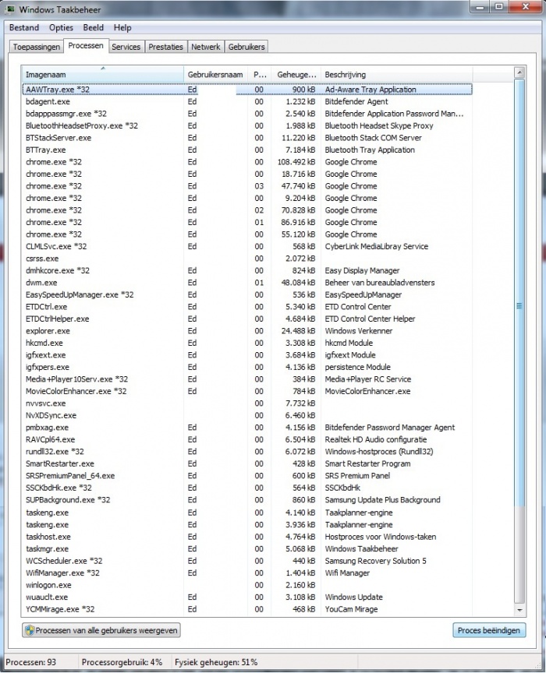Select BluetoothHeadsetProxy.exe *32 process
Image resolution: width=546 pixels, height=673 pixels.
(x=246, y=125)
